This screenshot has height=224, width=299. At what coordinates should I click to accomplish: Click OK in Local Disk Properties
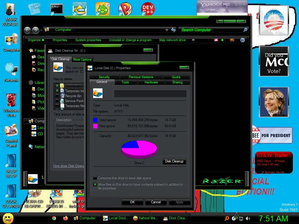pyautogui.click(x=132, y=202)
